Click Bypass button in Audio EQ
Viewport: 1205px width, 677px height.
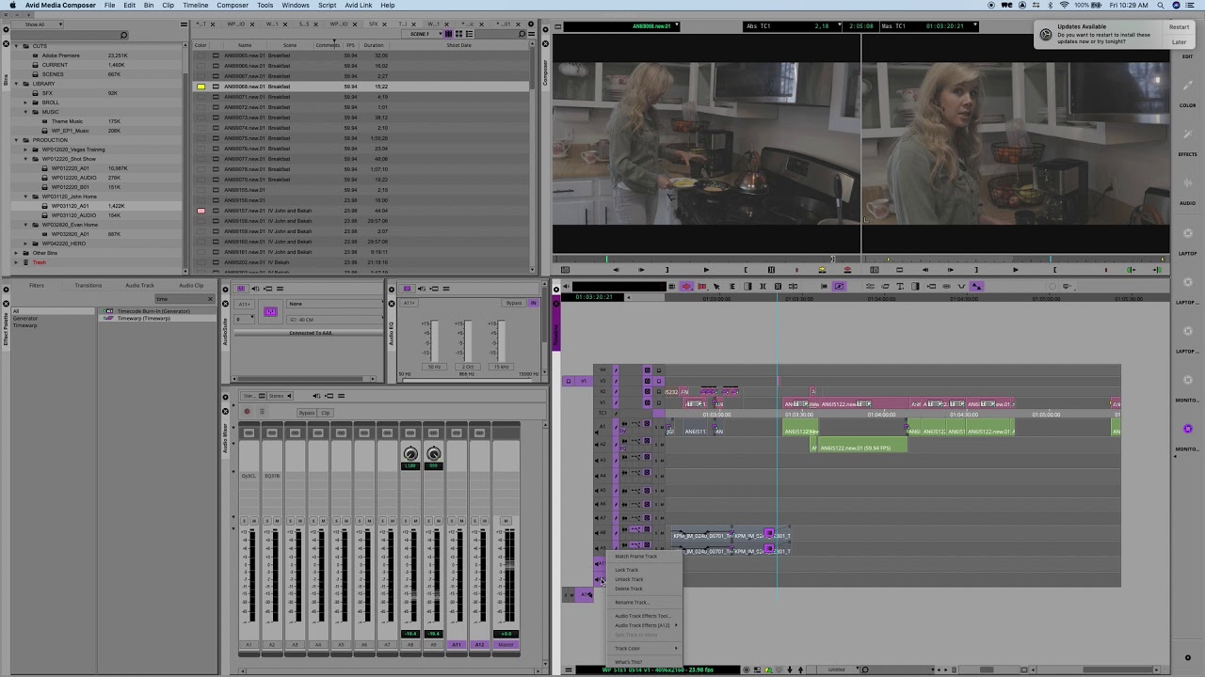coord(514,303)
